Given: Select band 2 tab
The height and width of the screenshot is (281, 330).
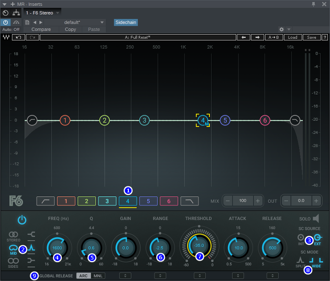Looking at the screenshot, I should [x=86, y=201].
